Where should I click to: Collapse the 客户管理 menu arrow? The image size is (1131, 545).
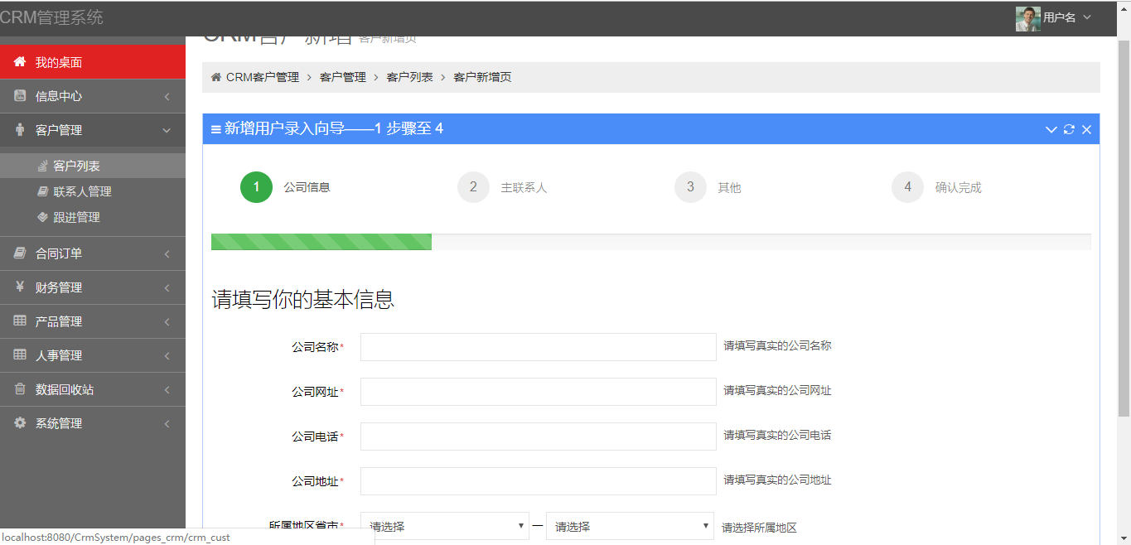click(167, 131)
